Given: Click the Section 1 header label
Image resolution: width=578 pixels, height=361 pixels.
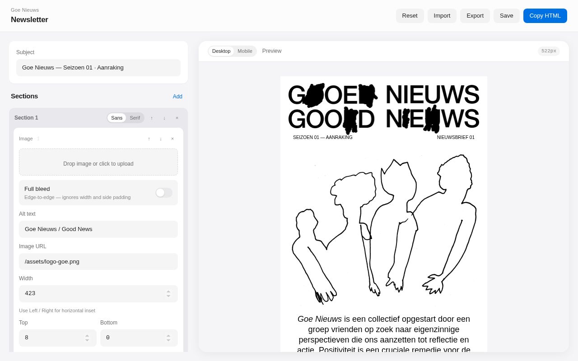Looking at the screenshot, I should click(x=26, y=118).
